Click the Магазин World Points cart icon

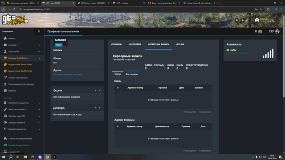(5, 58)
